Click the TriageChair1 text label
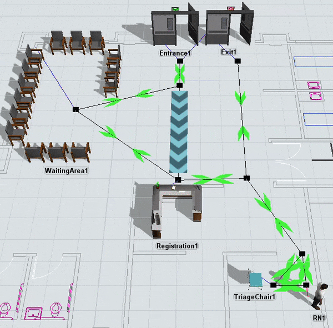The width and height of the screenshot is (333, 328). 255,297
